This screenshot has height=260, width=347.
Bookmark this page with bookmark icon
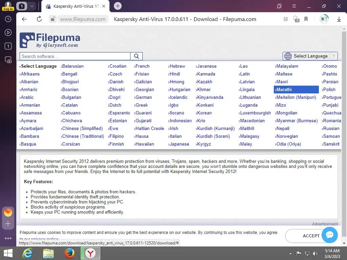306,19
